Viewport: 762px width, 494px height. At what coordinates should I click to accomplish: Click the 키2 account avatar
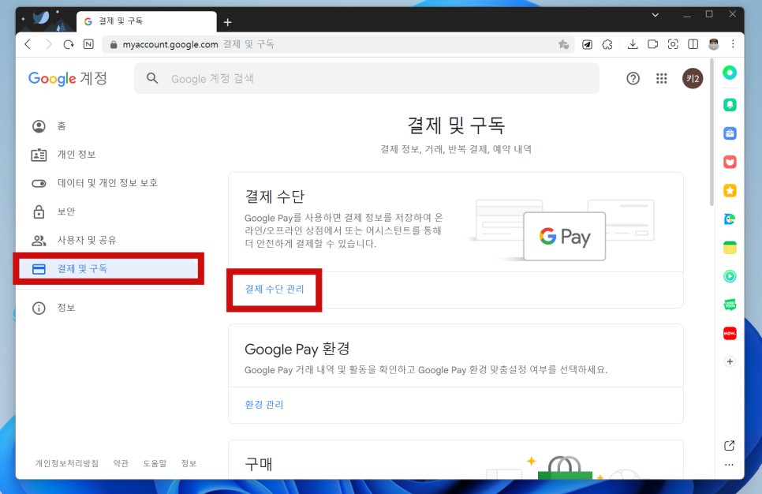click(693, 78)
